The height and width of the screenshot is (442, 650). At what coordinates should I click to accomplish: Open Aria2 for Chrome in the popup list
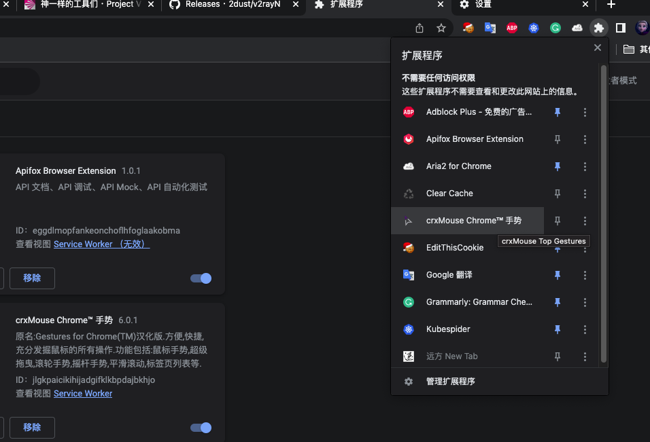pos(467,166)
